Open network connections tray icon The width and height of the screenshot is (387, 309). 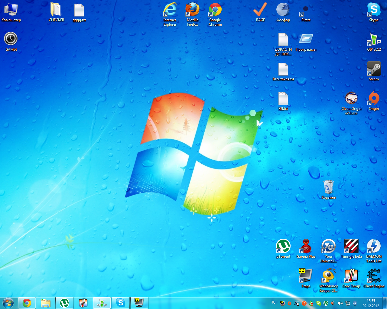pos(348,303)
